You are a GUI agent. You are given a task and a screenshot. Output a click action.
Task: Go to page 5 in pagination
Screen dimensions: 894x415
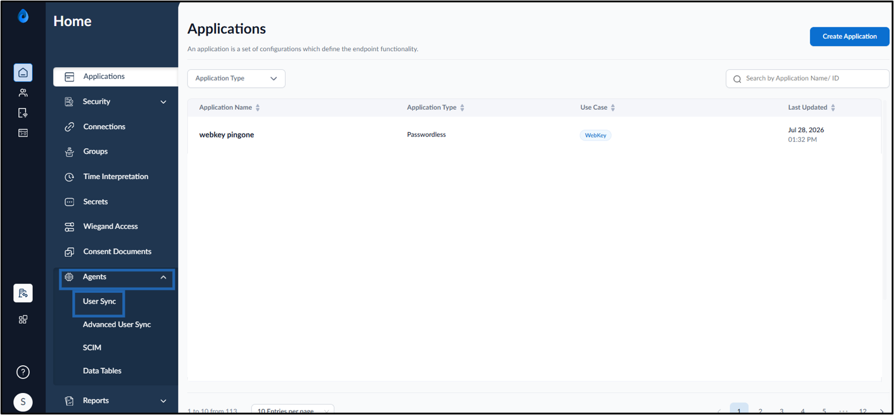pyautogui.click(x=824, y=410)
